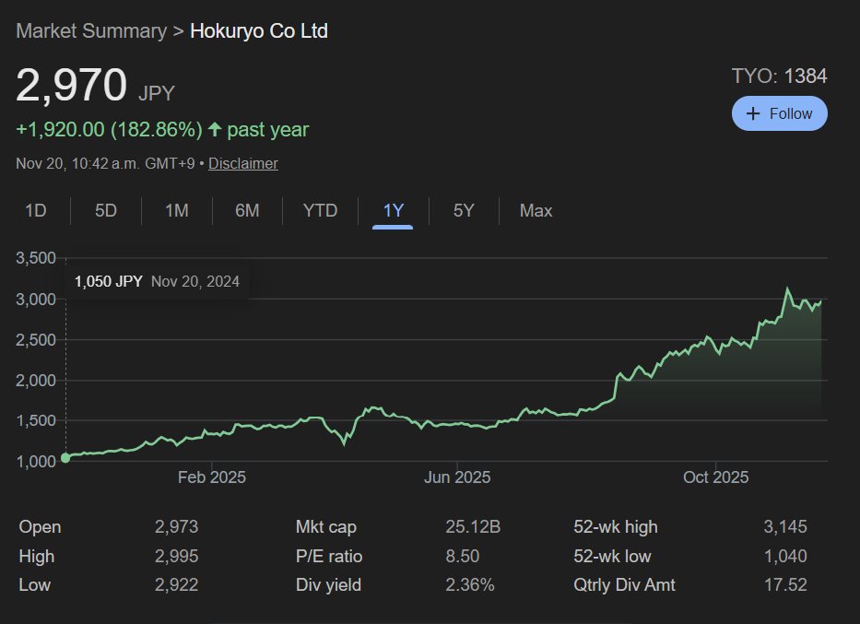Click the Div yield value 2.36%
The width and height of the screenshot is (860, 624).
point(470,584)
